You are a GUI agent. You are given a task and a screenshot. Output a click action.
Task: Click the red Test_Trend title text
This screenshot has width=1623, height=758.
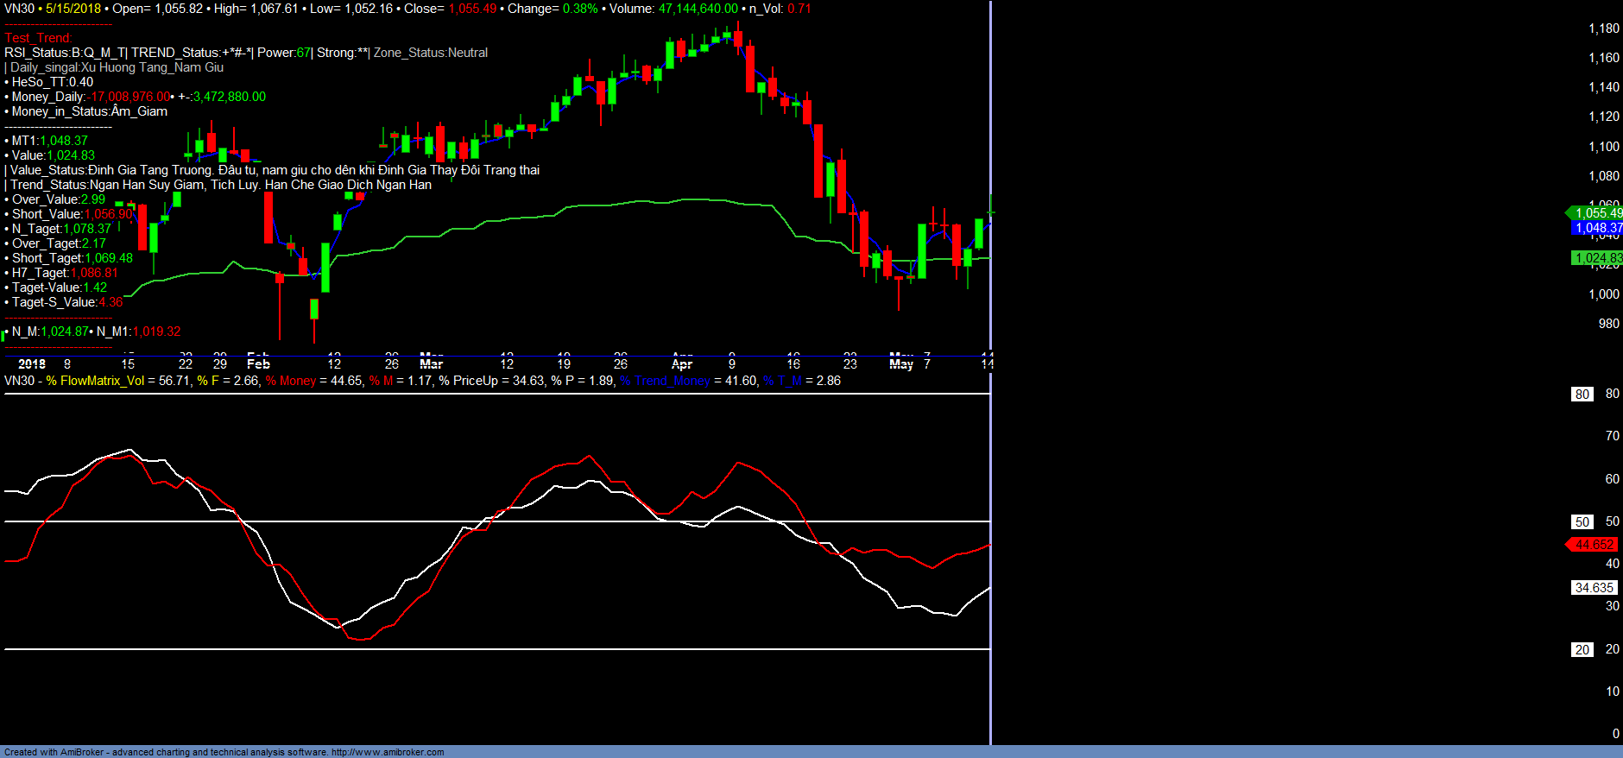pos(38,38)
